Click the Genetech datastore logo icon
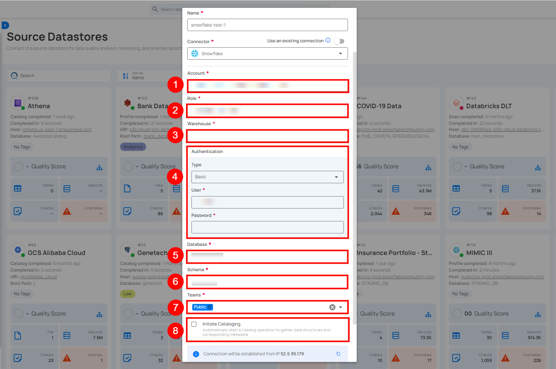This screenshot has width=556, height=369. click(x=127, y=250)
